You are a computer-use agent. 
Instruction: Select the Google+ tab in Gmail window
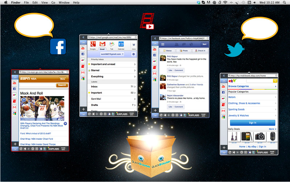coord(93,45)
